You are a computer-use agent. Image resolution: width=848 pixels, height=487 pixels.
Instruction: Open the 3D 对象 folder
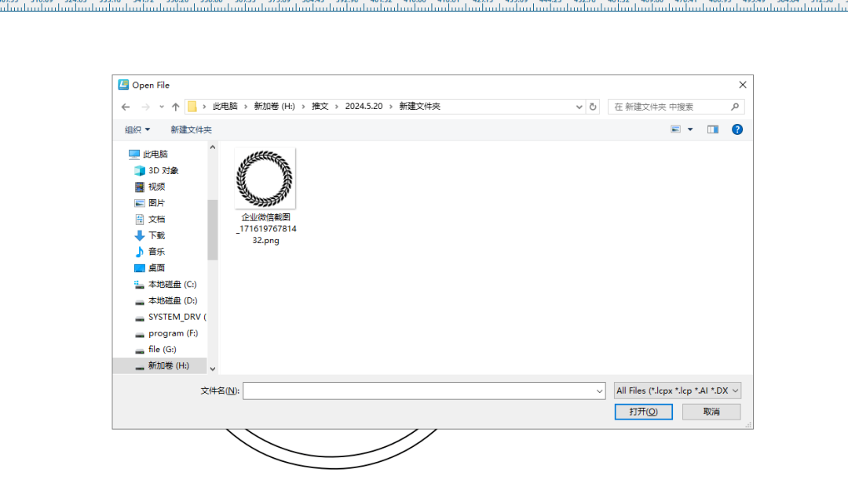(x=163, y=170)
